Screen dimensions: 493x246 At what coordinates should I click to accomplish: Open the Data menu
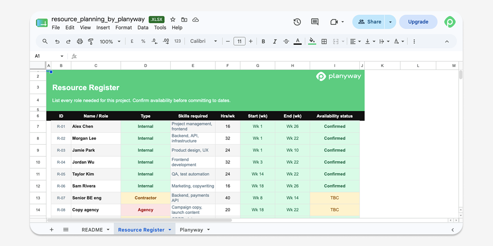pos(143,27)
